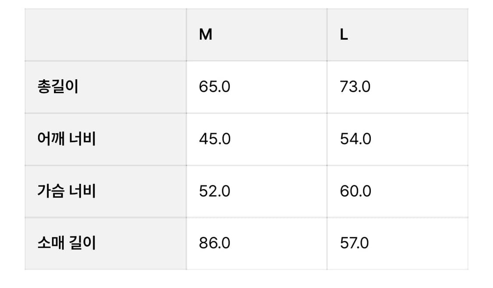Choose the M size chest width measurement
Image resolution: width=493 pixels, height=288 pixels.
click(x=214, y=191)
